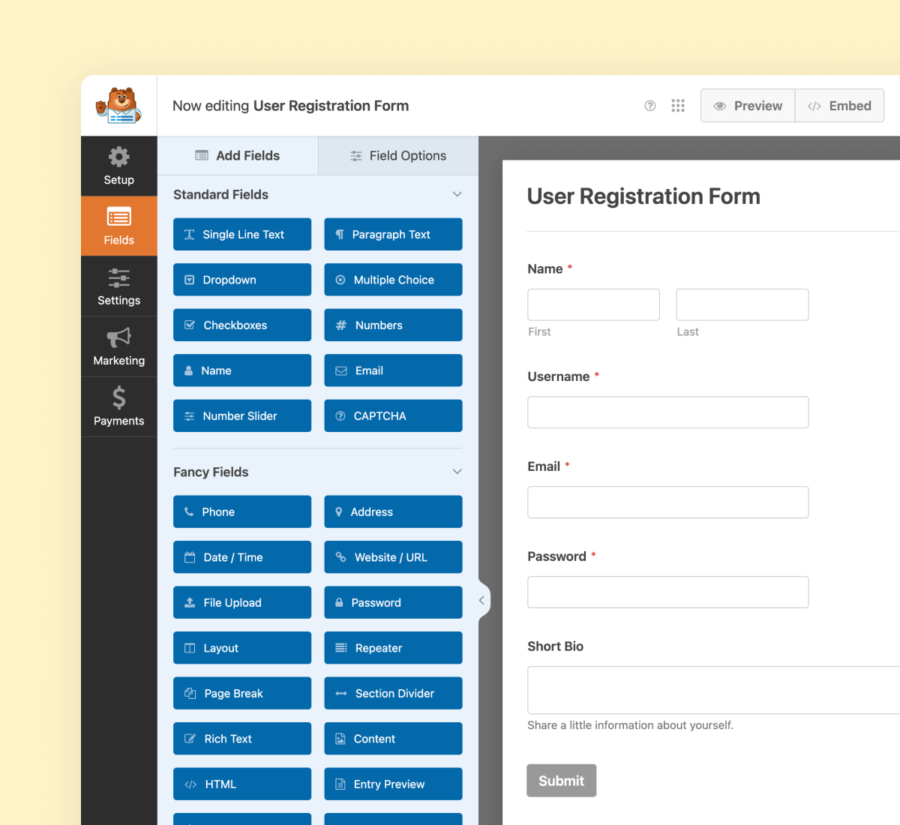
Task: Click the WPForms bear logo
Action: 118,105
